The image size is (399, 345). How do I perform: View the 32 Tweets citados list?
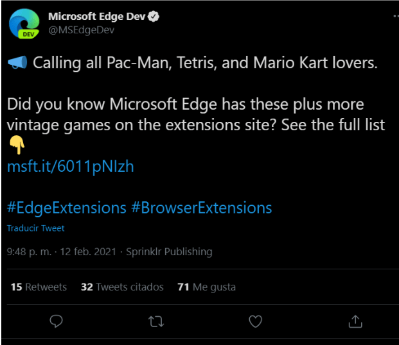(x=122, y=287)
